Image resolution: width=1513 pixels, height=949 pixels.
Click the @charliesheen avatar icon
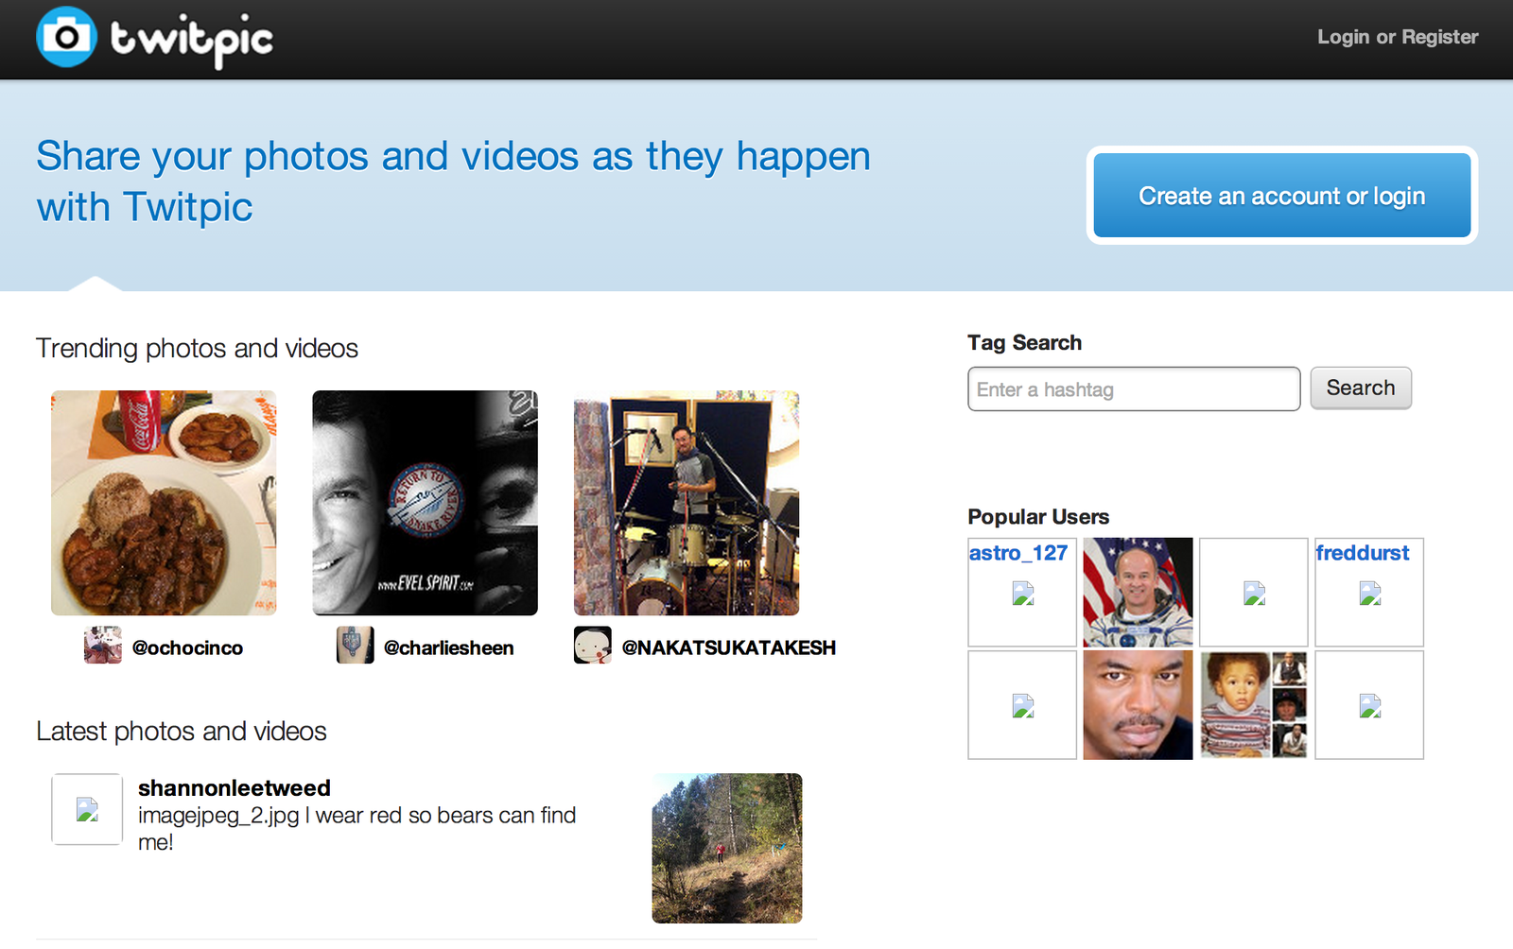point(356,646)
